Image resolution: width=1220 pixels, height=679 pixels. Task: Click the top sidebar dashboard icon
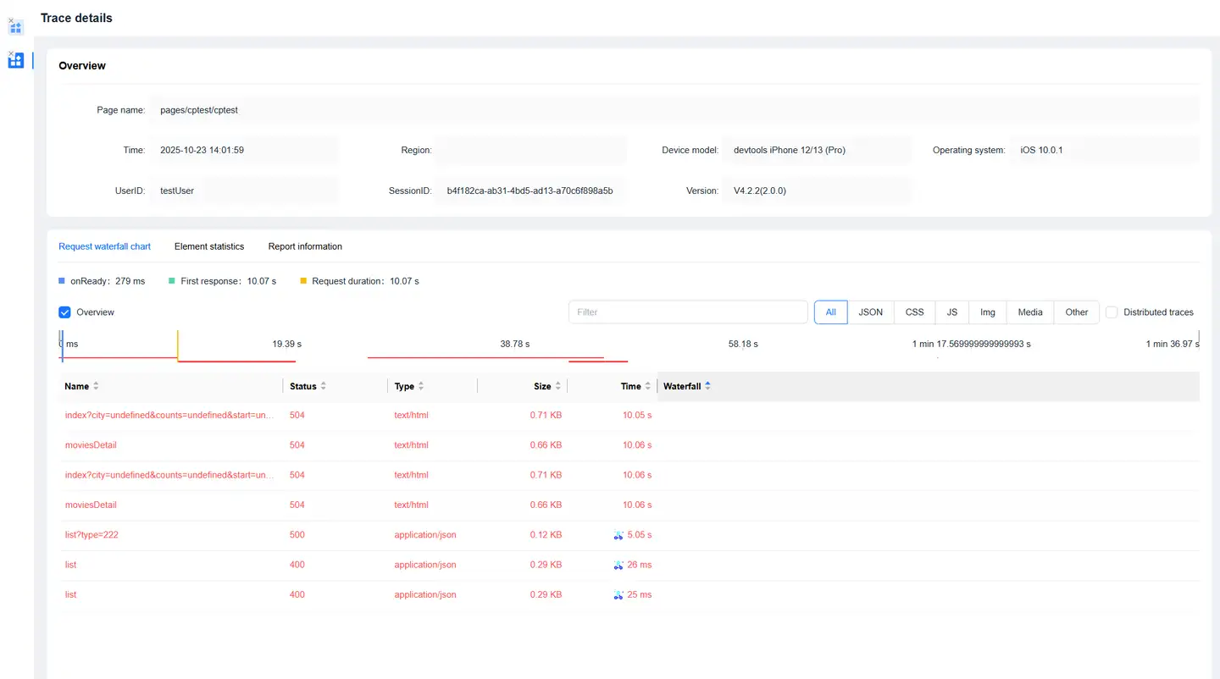pos(15,27)
